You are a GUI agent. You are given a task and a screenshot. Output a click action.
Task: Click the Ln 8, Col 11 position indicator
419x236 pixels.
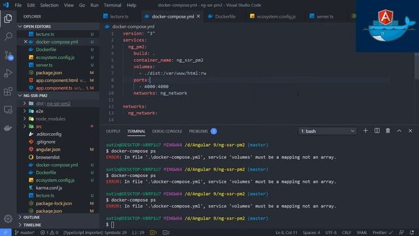286,233
